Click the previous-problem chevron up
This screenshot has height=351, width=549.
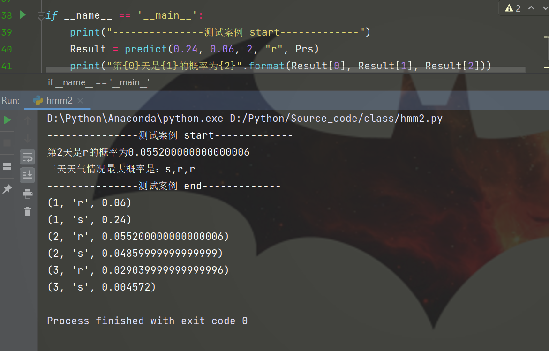[530, 8]
